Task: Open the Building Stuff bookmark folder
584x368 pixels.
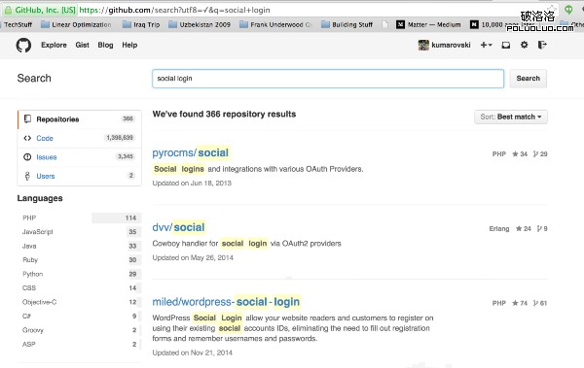Action: coord(347,24)
